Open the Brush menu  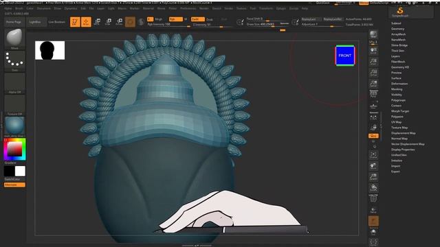click(19, 8)
